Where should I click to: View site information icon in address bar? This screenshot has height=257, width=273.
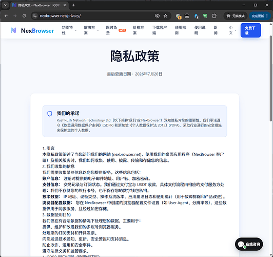pyautogui.click(x=35, y=16)
